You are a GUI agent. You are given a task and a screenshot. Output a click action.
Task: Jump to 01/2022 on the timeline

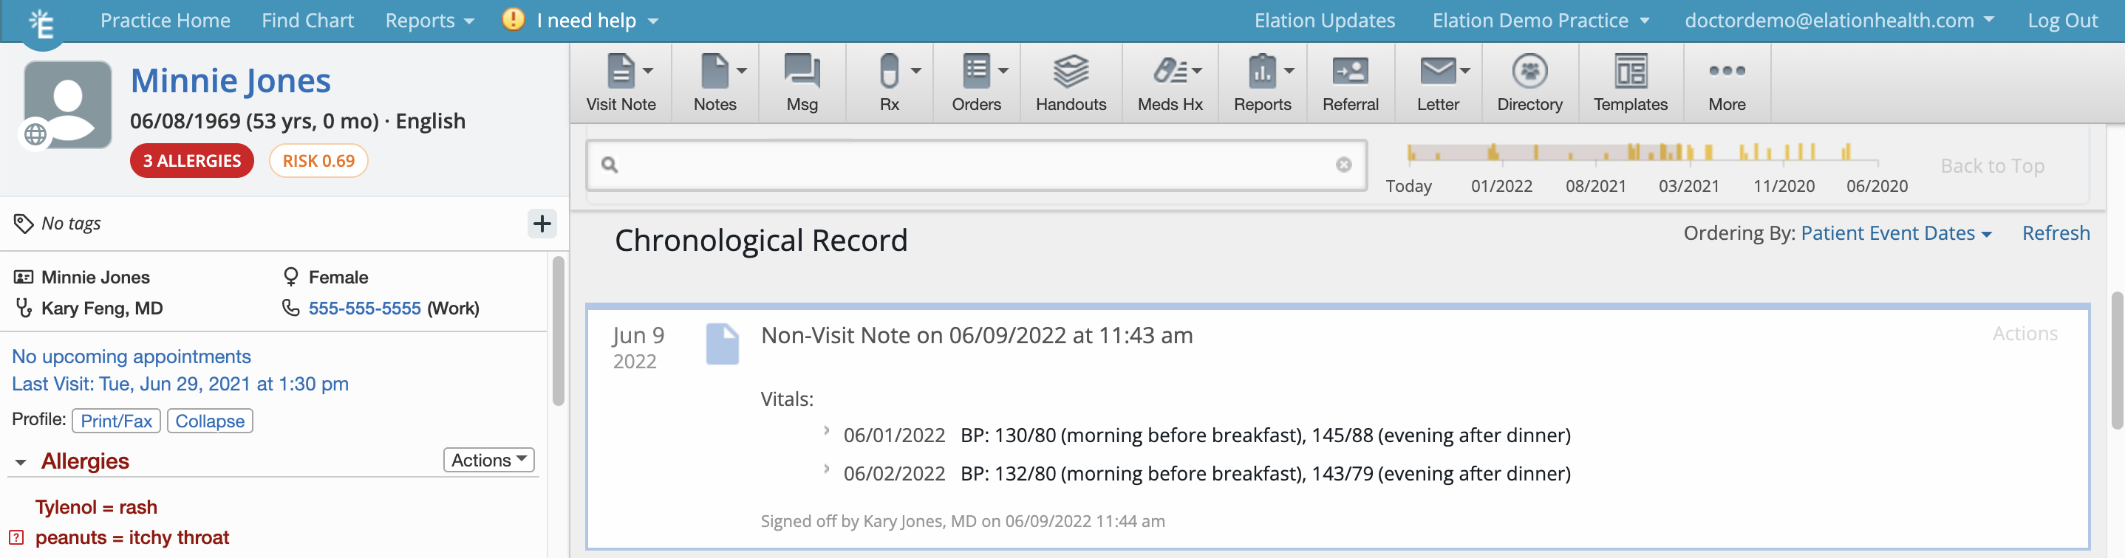[x=1501, y=186]
